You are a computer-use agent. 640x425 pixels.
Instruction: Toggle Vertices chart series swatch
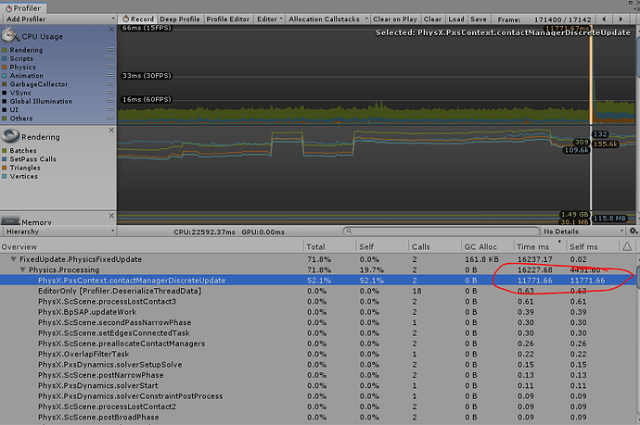[x=5, y=176]
